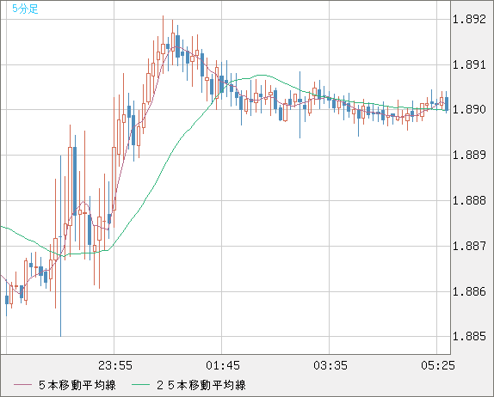Click the 1.891 price axis label
Screen dimensions: 494x397
pyautogui.click(x=469, y=64)
